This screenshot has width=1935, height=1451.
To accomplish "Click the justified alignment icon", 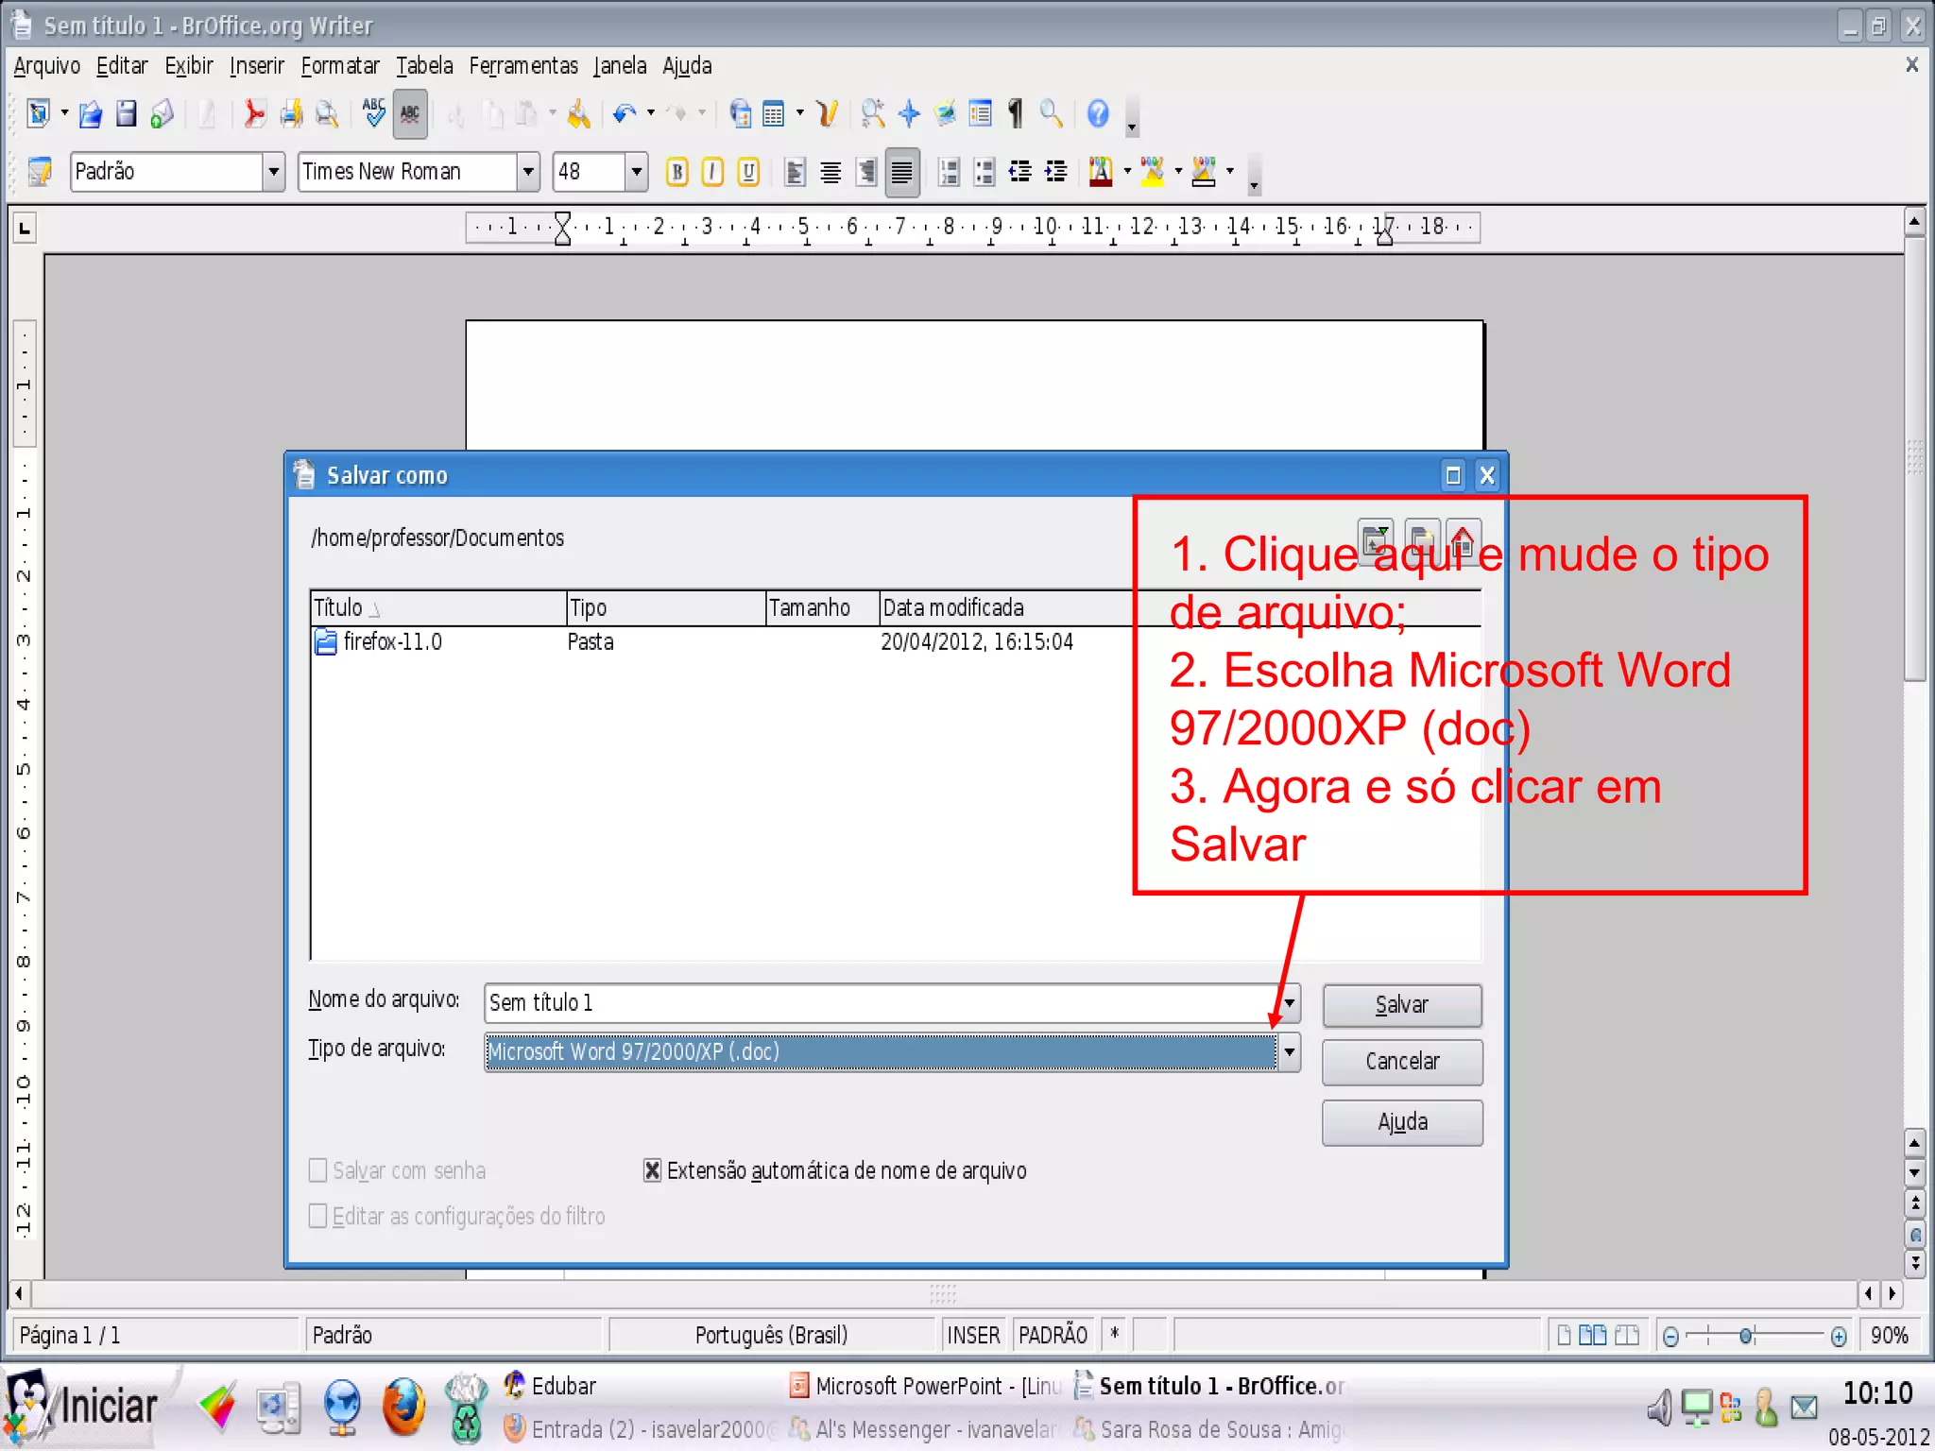I will click(902, 172).
